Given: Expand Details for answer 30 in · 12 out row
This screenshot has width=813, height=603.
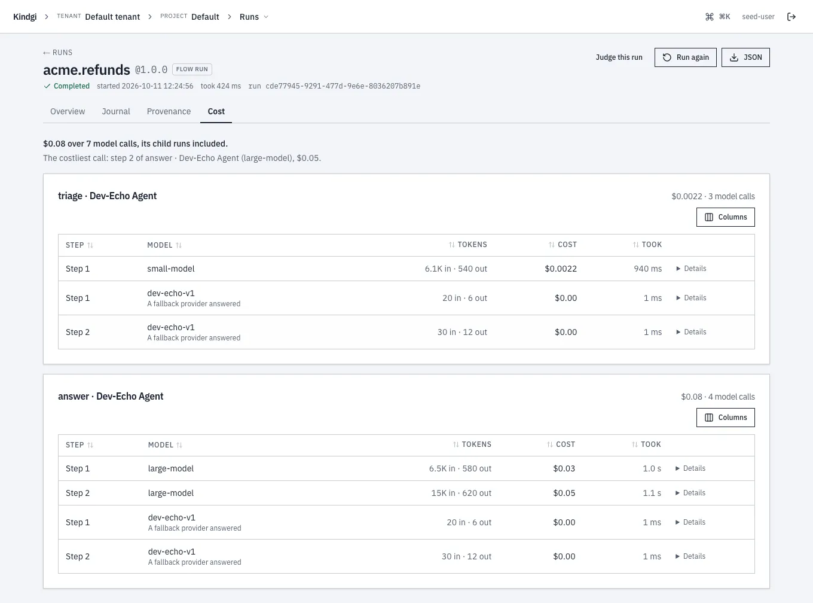Looking at the screenshot, I should coord(690,556).
